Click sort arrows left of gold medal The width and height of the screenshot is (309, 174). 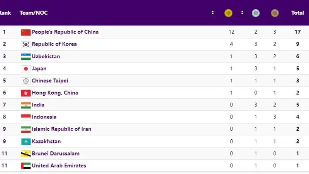(x=212, y=13)
